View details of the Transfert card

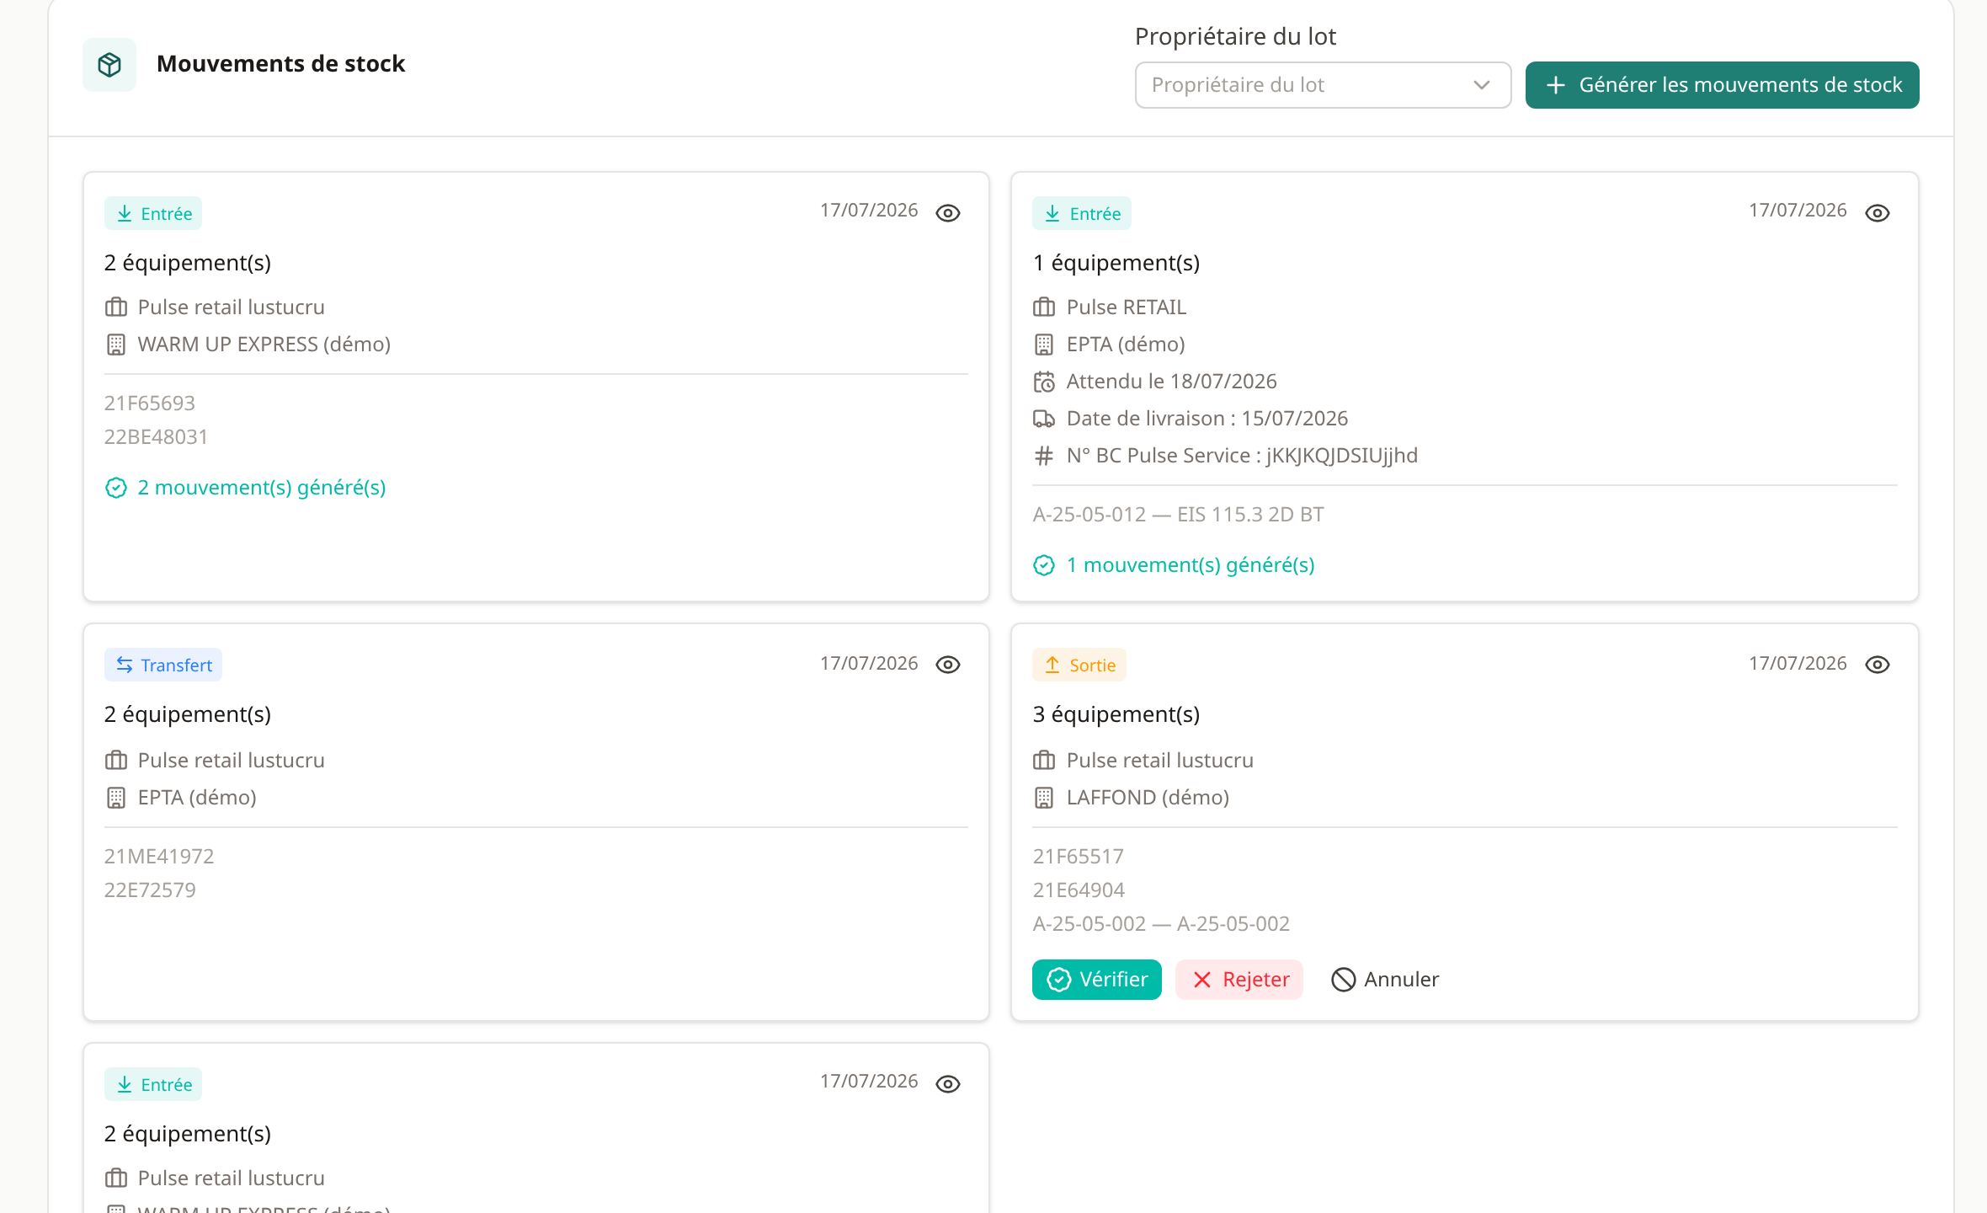click(948, 665)
